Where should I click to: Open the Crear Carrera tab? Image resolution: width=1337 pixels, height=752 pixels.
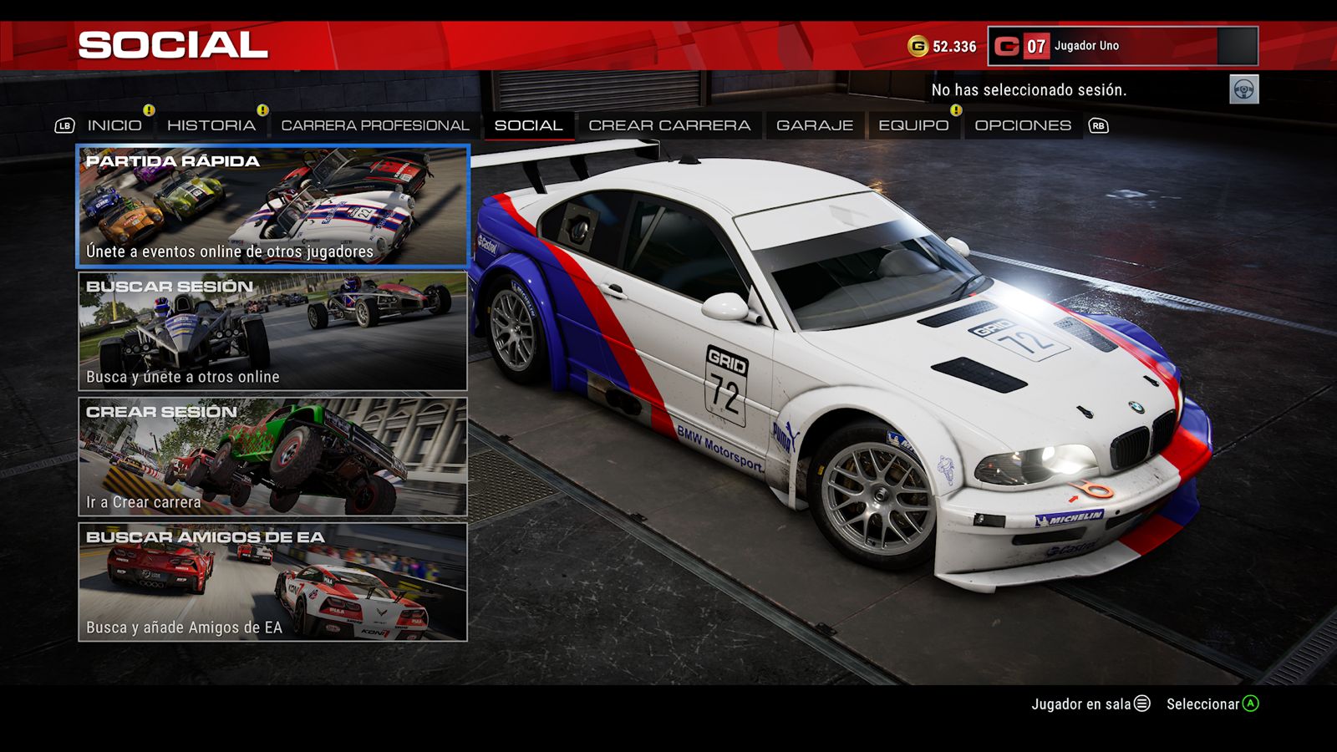[668, 125]
